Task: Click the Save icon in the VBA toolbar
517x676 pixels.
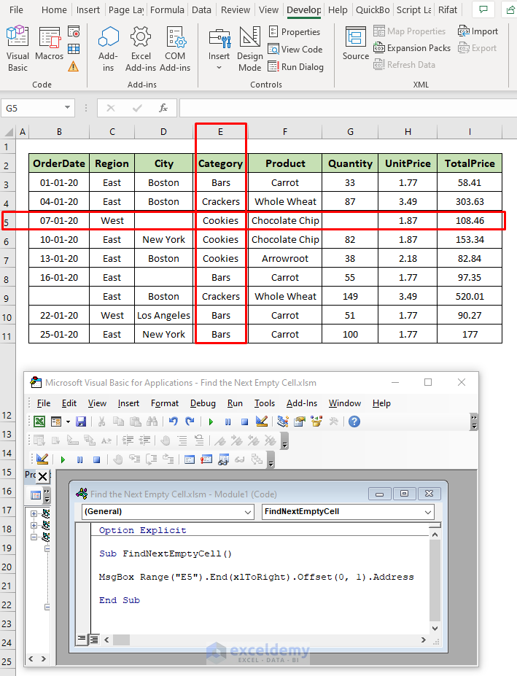Action: click(81, 421)
